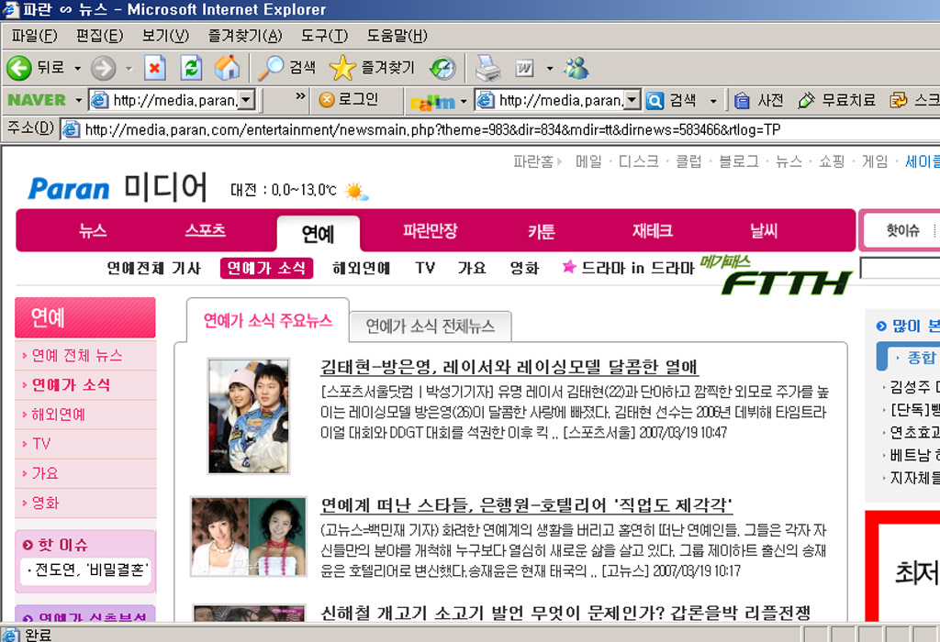
Task: Switch to 연예가 소식 전체뉴스 tab
Action: coord(430,326)
